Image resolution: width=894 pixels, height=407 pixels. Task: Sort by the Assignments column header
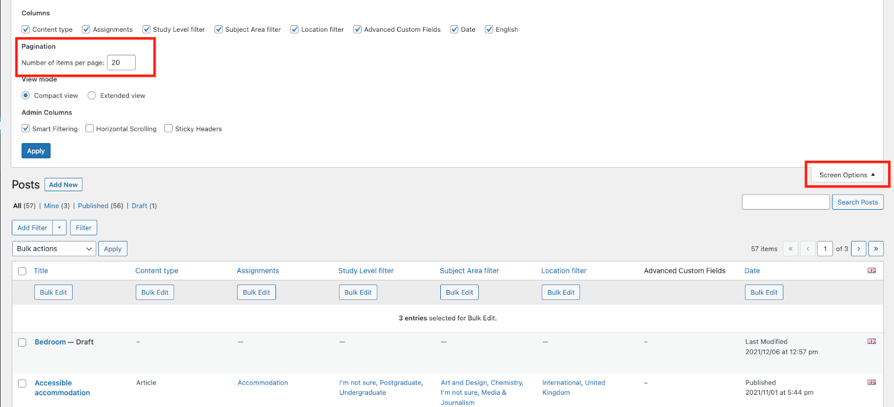(x=258, y=271)
